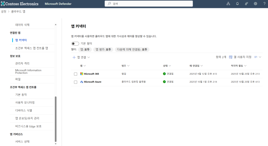This screenshot has height=146, width=268.
Task: Click the 2025년 9월 12일 오후 4:13 cell
Action: pos(203,74)
